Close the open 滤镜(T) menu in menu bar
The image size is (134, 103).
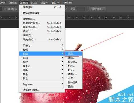(x=24, y=3)
